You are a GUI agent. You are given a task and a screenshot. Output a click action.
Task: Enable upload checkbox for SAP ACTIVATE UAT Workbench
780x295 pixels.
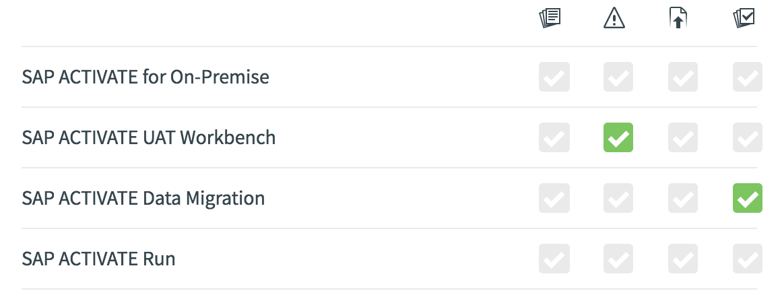pyautogui.click(x=683, y=137)
